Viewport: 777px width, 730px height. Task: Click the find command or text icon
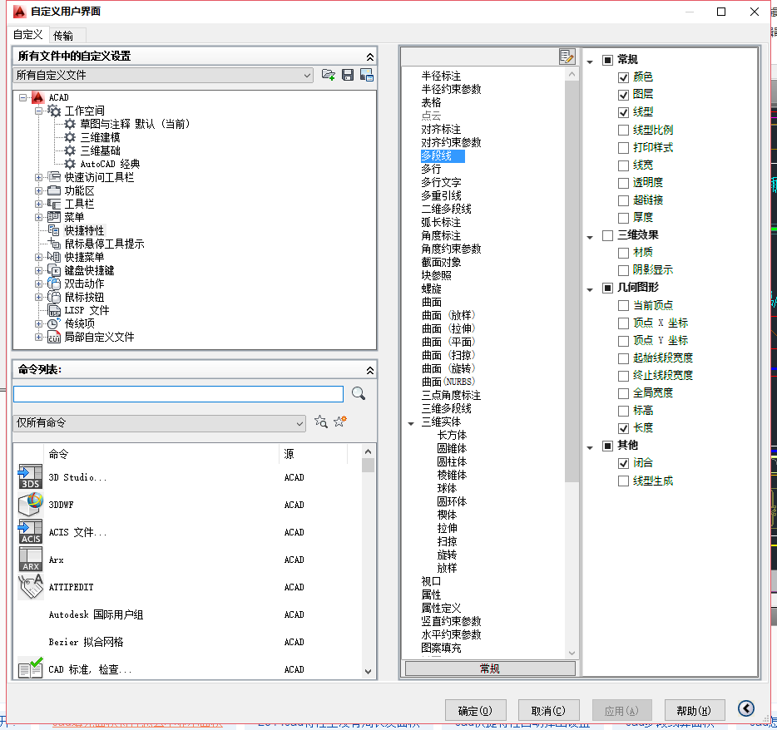pyautogui.click(x=320, y=422)
